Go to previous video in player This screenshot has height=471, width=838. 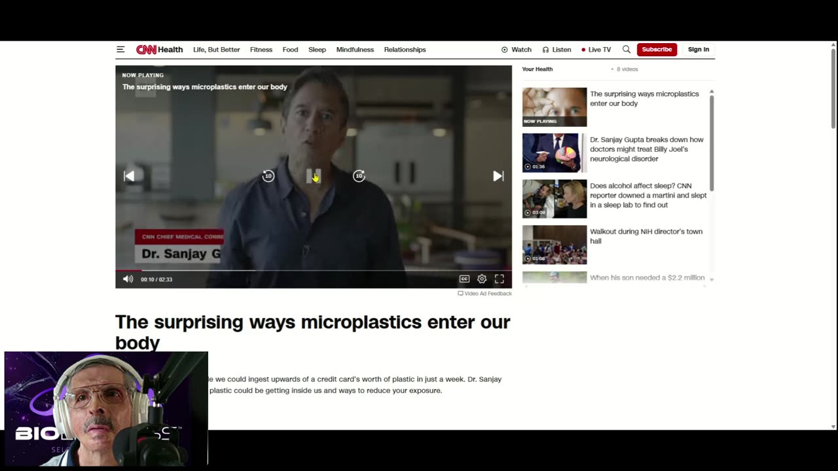129,176
